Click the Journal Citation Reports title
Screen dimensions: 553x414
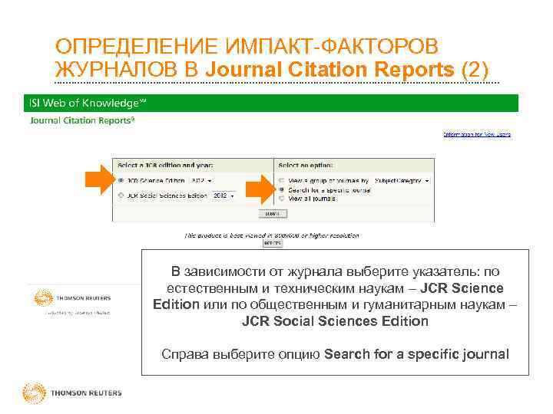(82, 120)
